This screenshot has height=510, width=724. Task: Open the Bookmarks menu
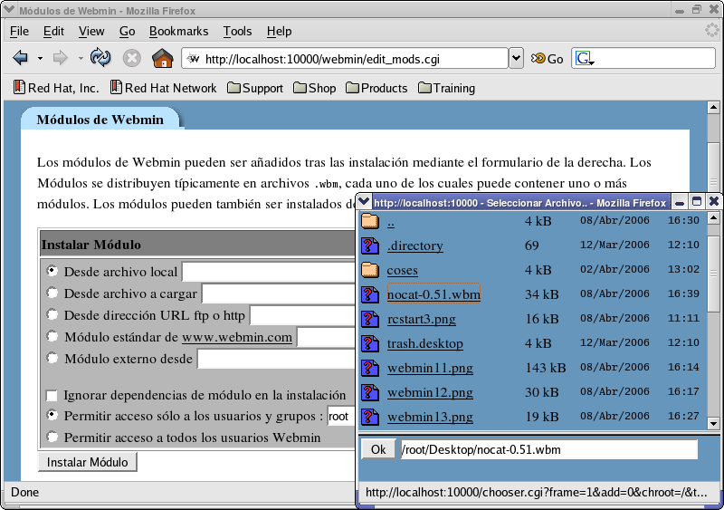[178, 31]
